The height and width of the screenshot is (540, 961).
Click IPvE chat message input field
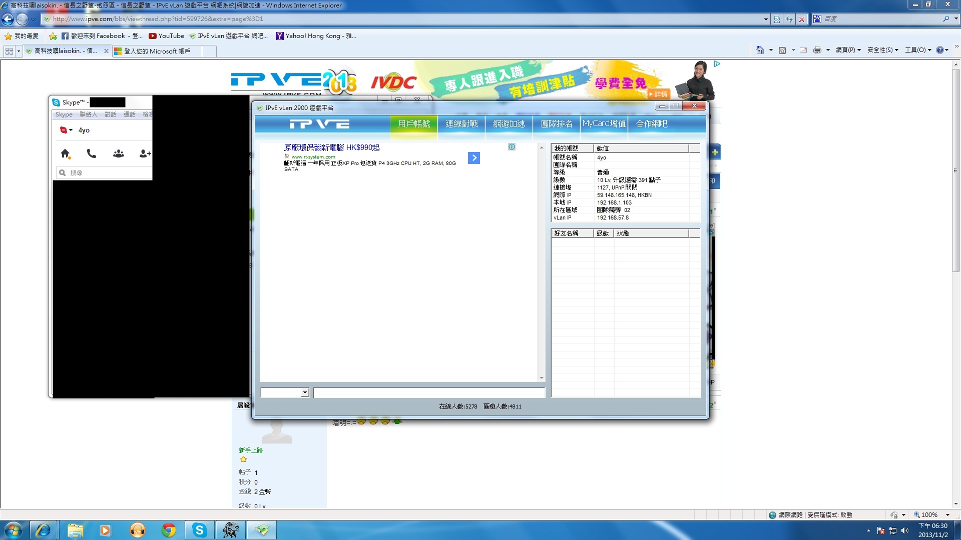pos(429,393)
